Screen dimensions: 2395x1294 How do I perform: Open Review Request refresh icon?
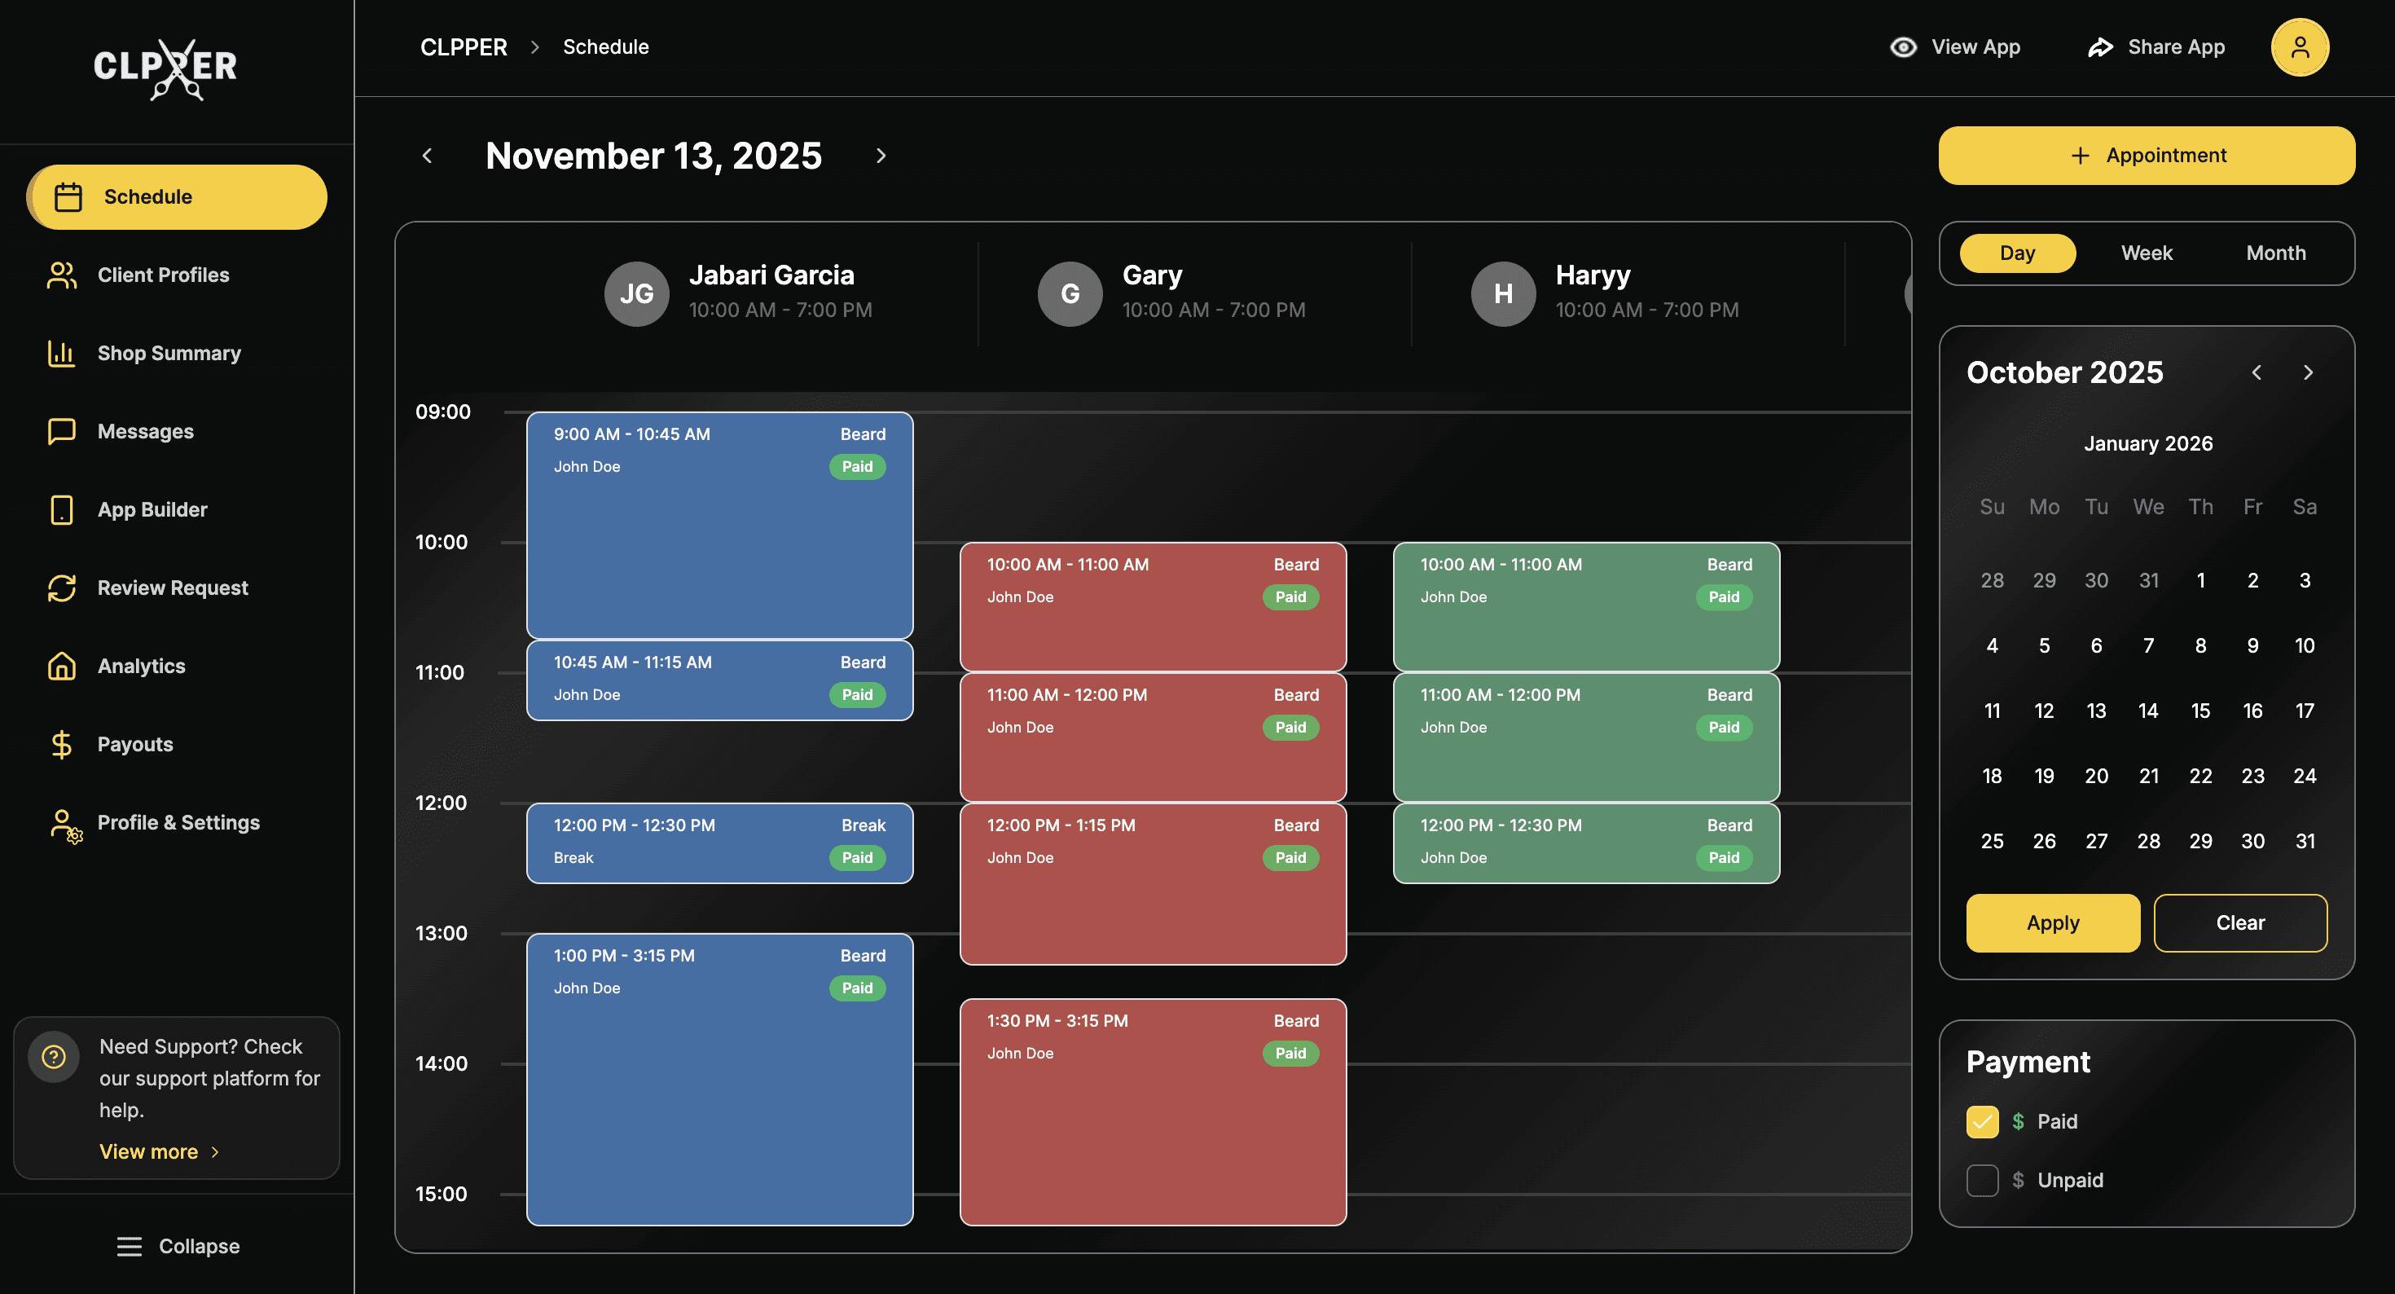click(61, 588)
